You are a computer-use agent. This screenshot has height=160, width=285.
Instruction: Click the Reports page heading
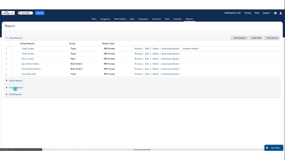pos(10,26)
